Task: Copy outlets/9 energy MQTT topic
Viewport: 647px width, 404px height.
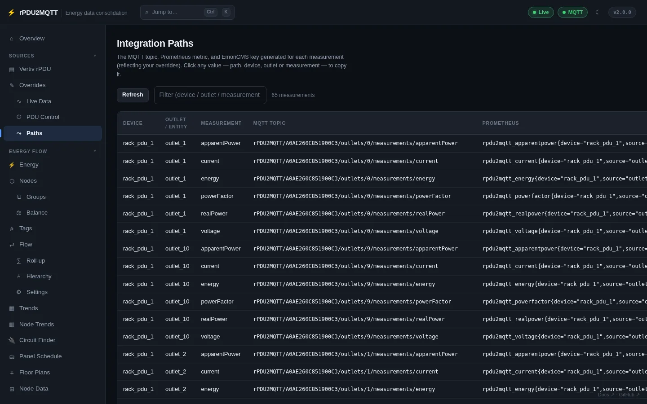Action: click(x=344, y=284)
